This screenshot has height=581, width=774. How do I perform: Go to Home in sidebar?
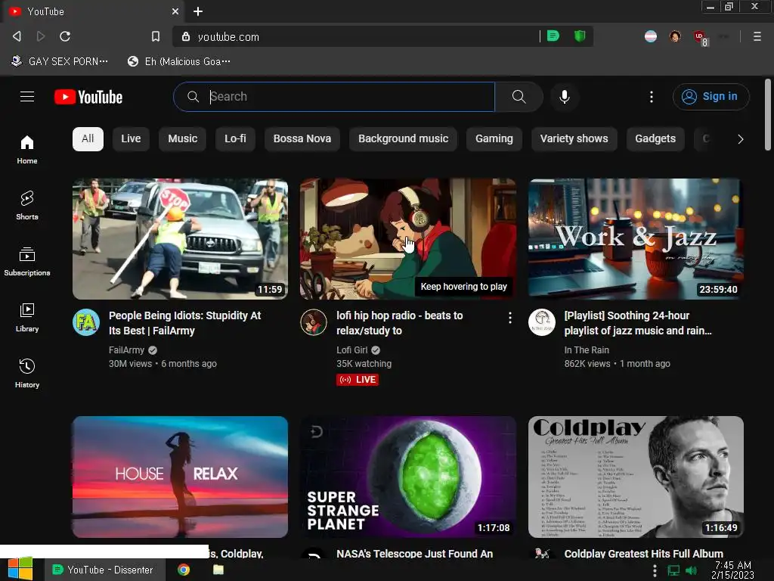pyautogui.click(x=27, y=149)
